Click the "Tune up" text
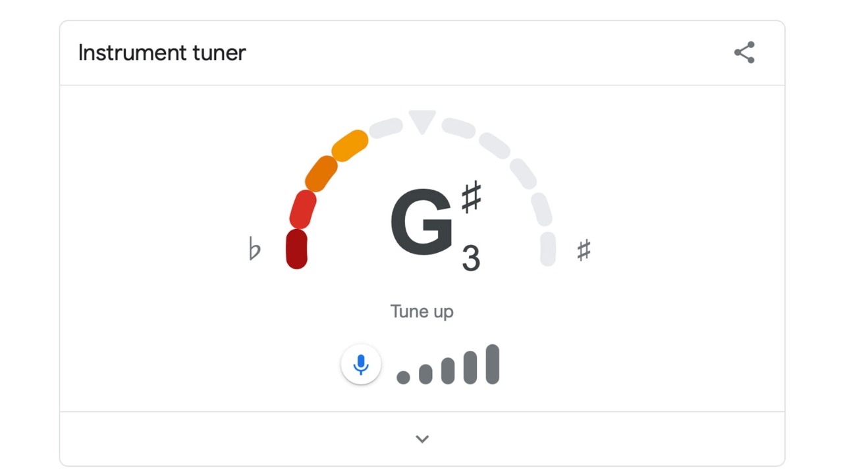843x474 pixels. pyautogui.click(x=421, y=311)
